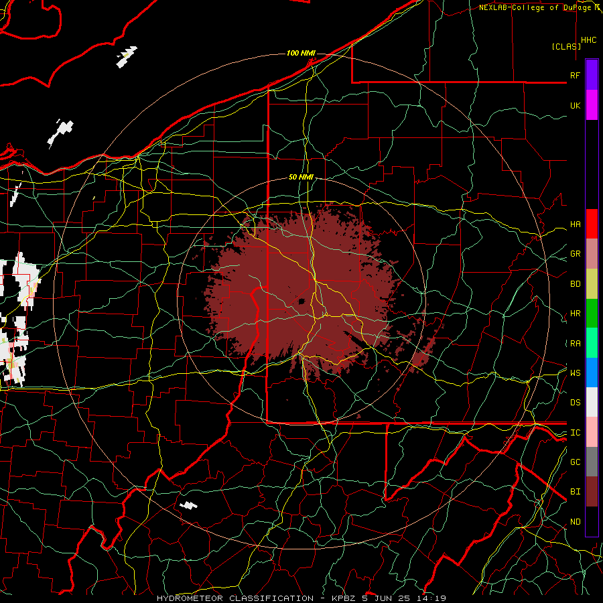Click the BD legend label
603x603 pixels.
click(575, 284)
